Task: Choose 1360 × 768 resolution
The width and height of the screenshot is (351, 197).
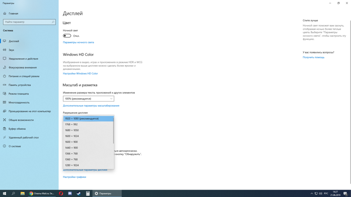Action: (x=88, y=159)
